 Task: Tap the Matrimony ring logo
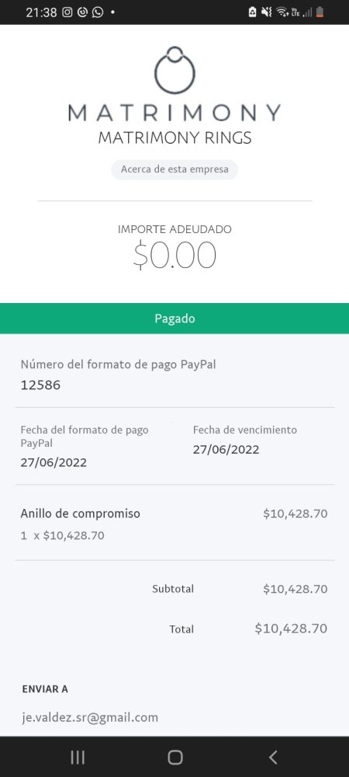[x=174, y=71]
